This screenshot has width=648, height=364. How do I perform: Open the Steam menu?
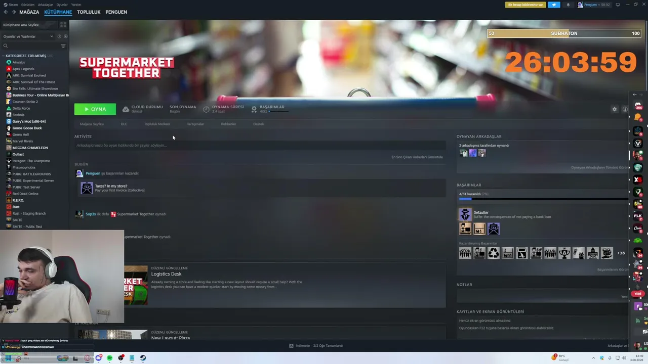[11, 5]
